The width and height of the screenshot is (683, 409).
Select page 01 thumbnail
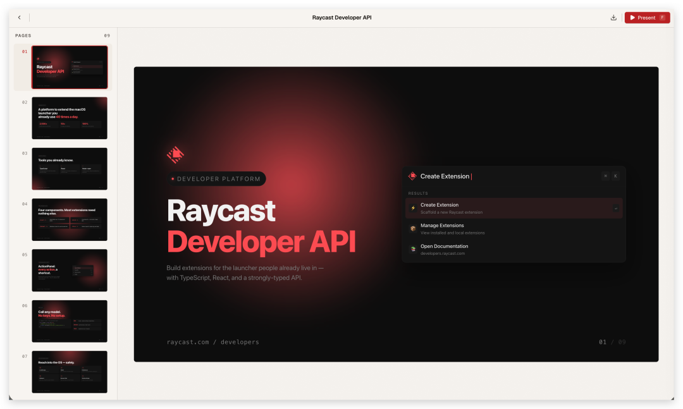[70, 67]
